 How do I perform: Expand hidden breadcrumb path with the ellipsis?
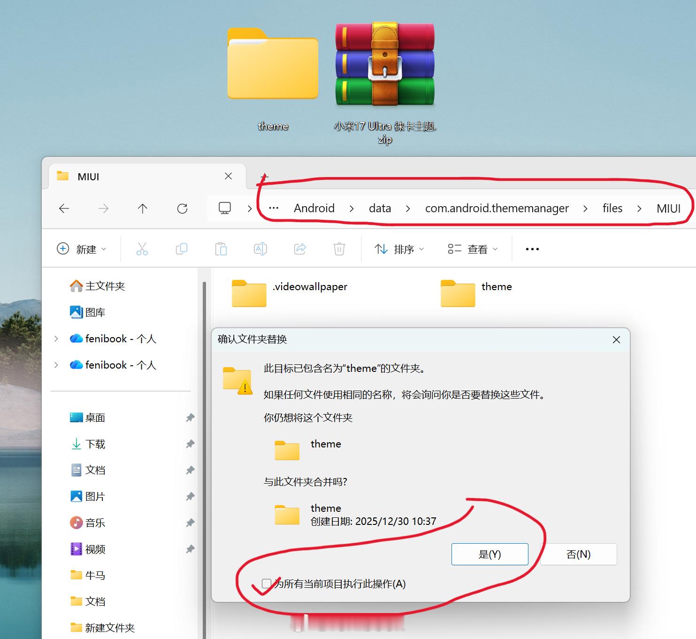tap(274, 208)
